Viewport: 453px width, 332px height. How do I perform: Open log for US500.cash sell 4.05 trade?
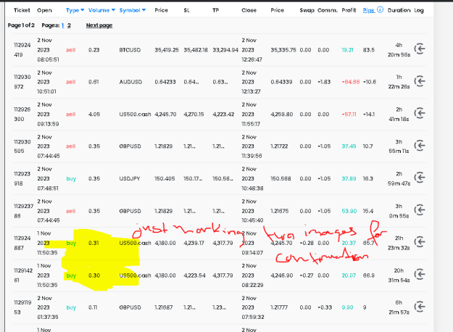coord(420,113)
